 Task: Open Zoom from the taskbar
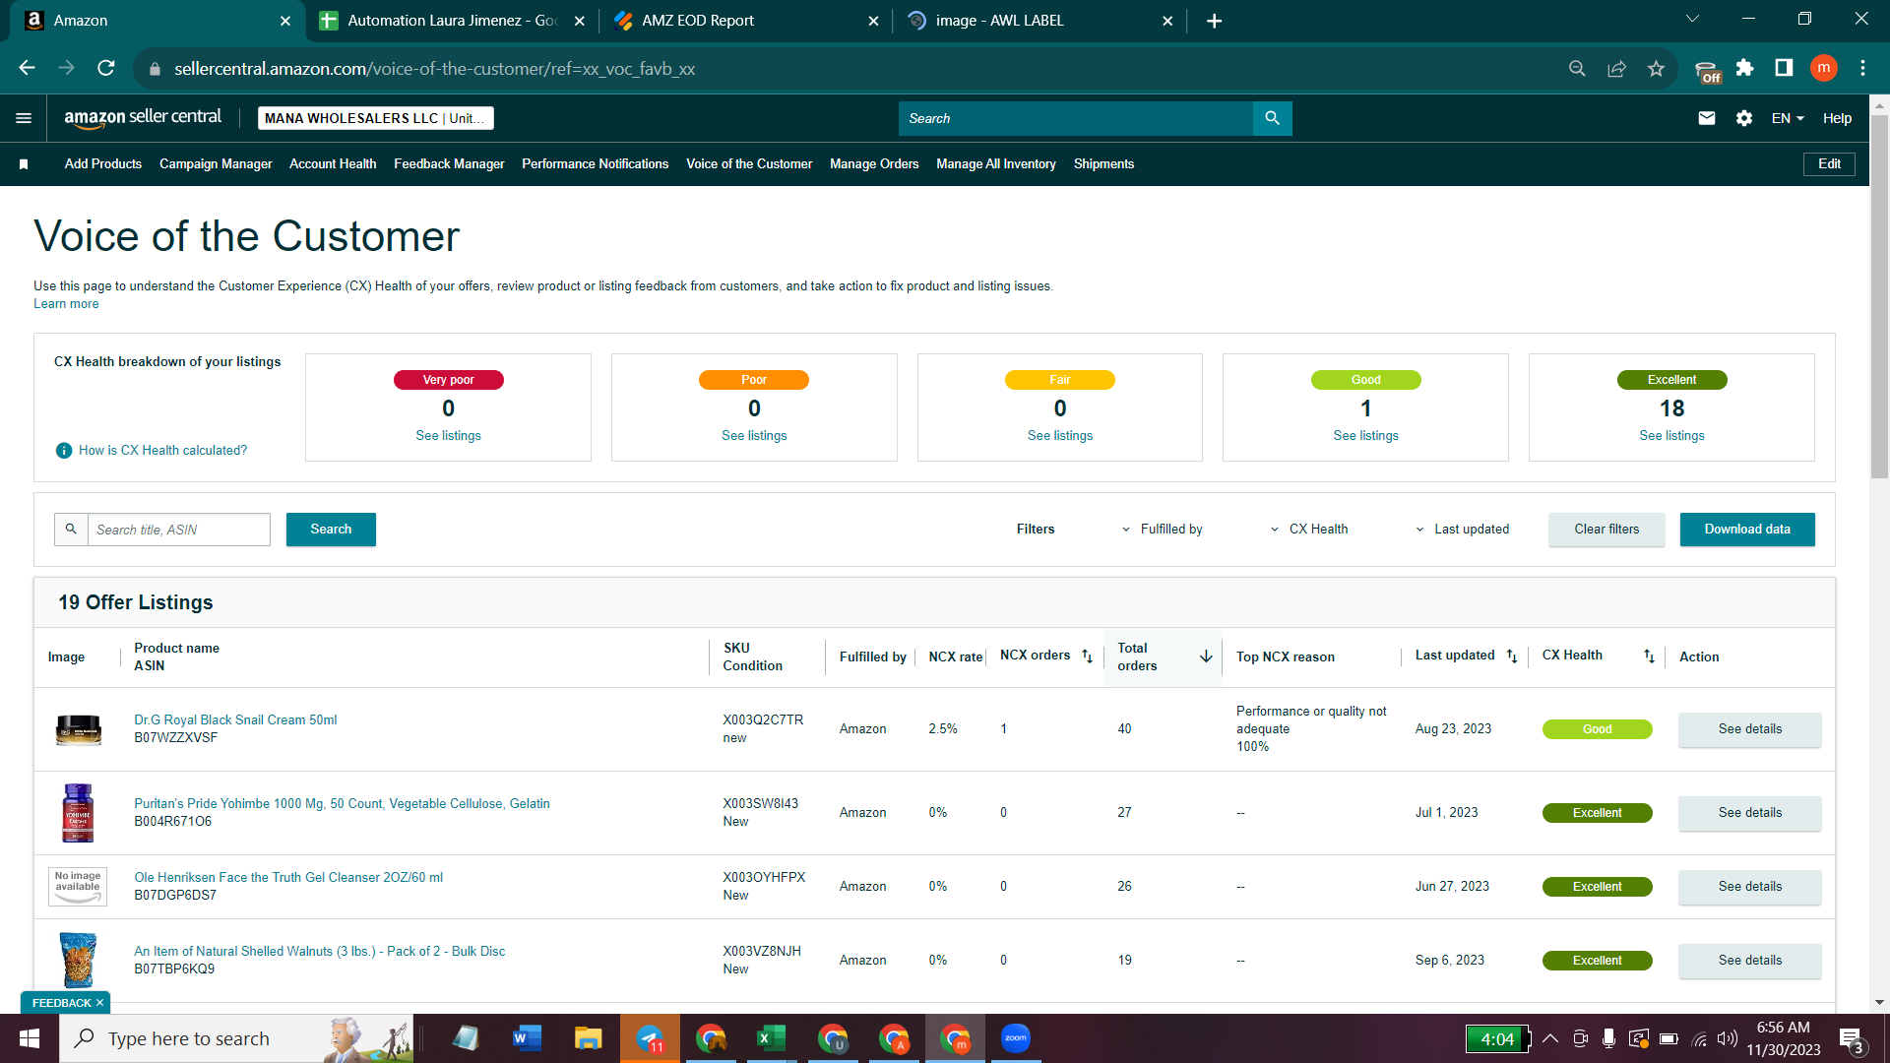tap(1016, 1038)
